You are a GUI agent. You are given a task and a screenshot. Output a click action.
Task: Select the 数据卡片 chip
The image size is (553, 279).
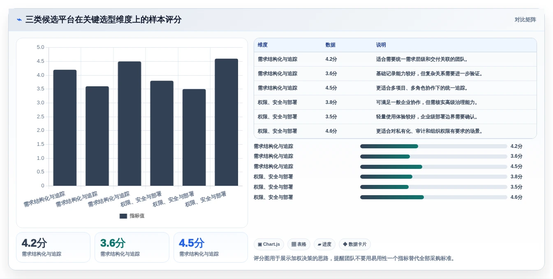point(355,244)
